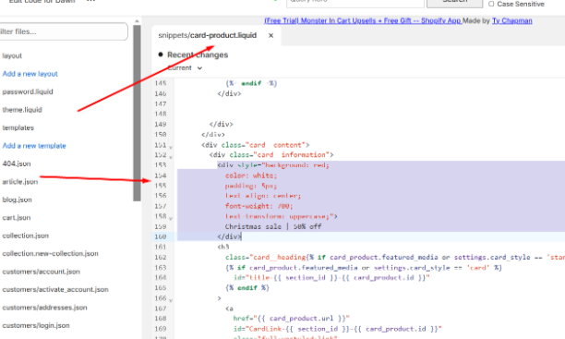Image resolution: width=565 pixels, height=339 pixels.
Task: Collapse the code fold on line 151
Action: 171,147
